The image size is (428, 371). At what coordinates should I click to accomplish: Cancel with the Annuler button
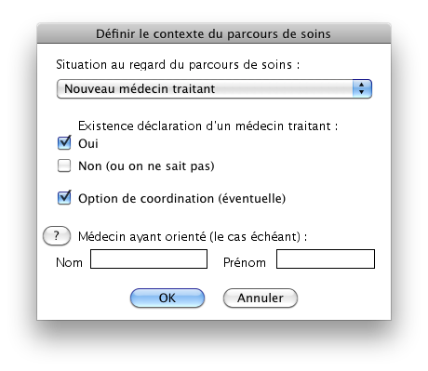coord(261,298)
